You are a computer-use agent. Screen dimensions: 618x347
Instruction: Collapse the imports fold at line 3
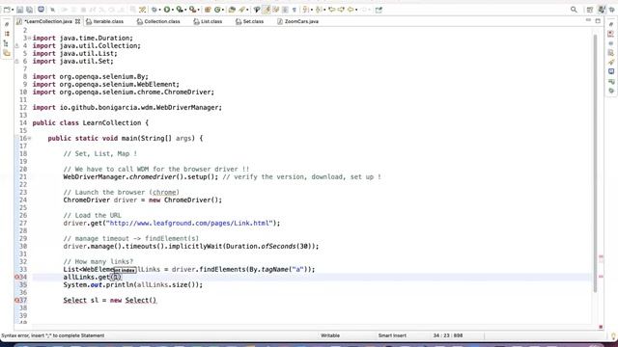tap(30, 39)
